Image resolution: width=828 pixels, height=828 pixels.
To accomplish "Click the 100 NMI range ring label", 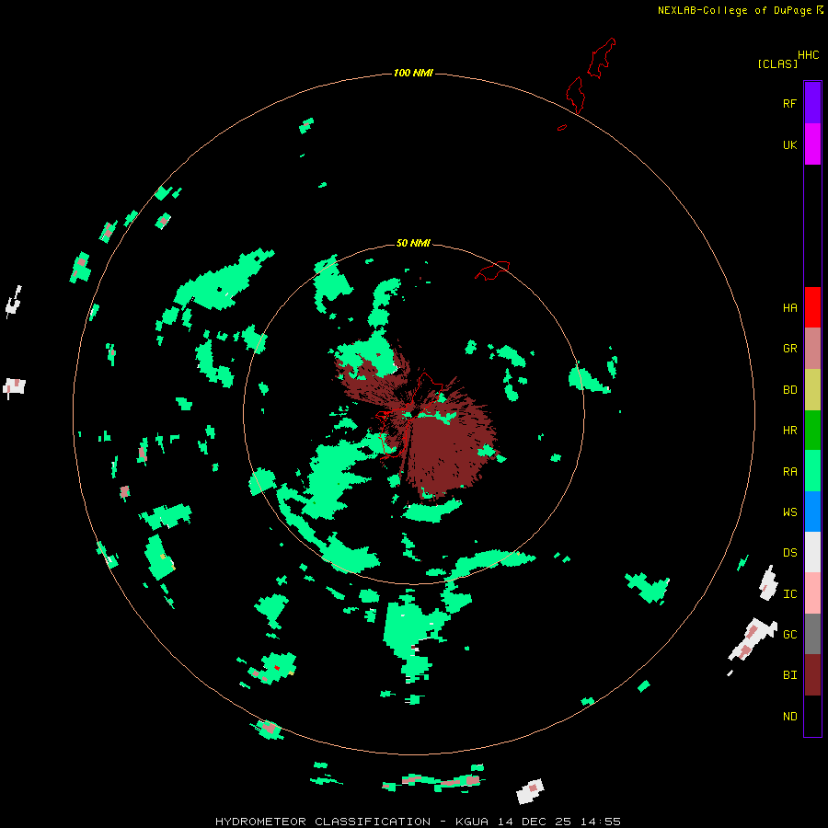I will click(x=413, y=73).
